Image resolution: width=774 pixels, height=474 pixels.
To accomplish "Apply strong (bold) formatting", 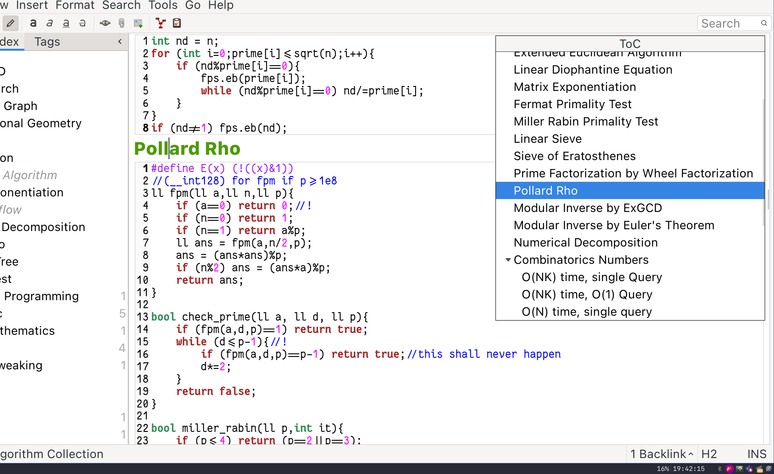I will (33, 23).
